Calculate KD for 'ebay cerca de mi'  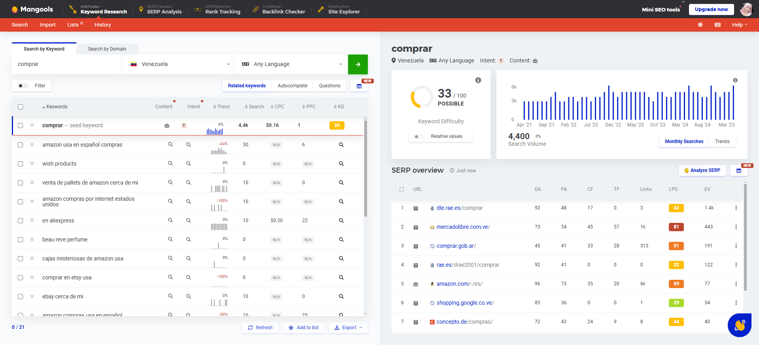click(341, 296)
